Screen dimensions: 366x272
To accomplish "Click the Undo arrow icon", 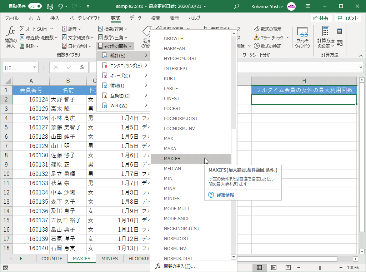I will [60, 6].
